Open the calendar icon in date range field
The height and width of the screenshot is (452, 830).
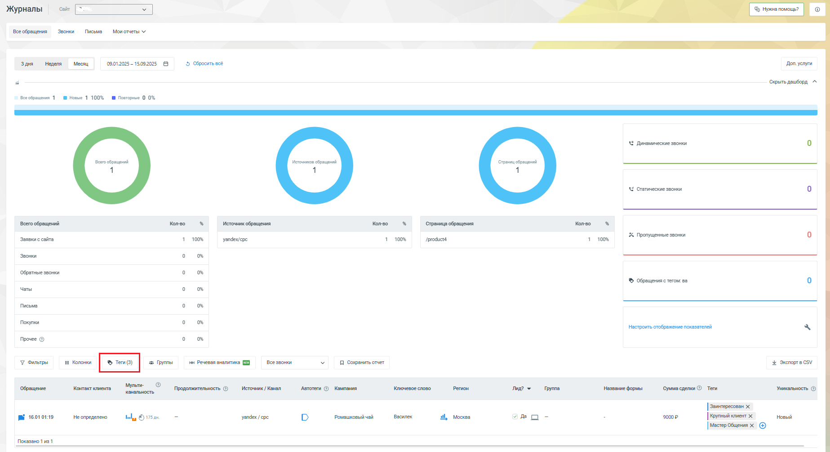(166, 64)
